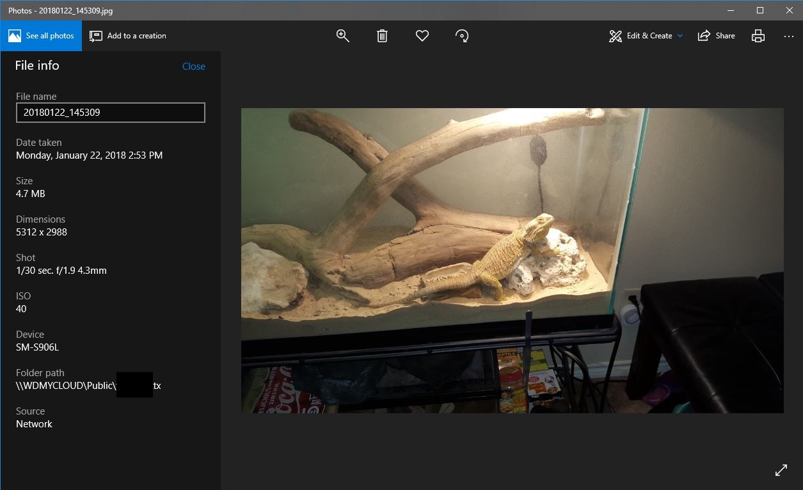Screen dimensions: 803x490
Task: Click the See all photos button
Action: (x=41, y=36)
